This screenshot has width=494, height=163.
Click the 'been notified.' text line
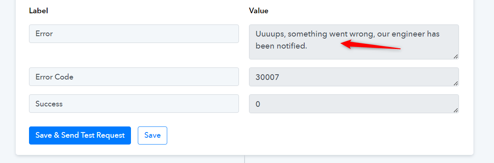281,46
